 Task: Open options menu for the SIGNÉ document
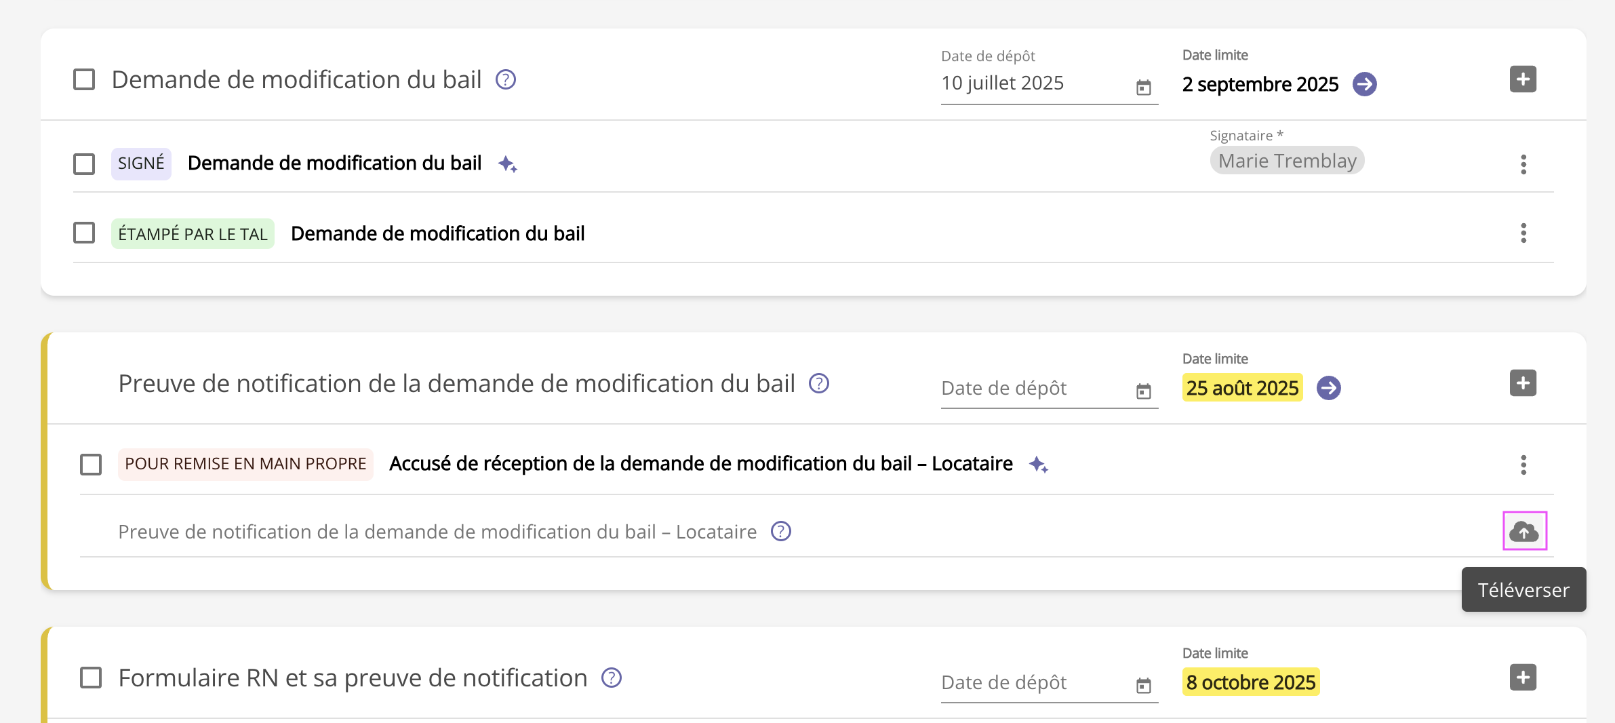(1523, 164)
